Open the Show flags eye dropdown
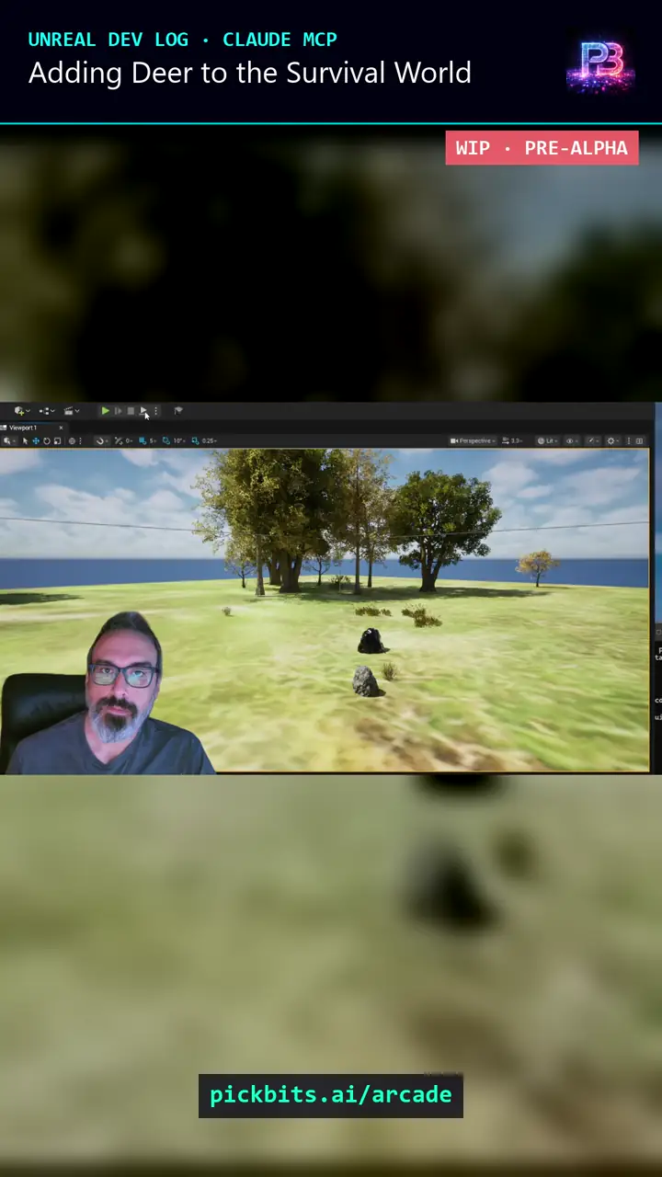The image size is (662, 1177). click(x=572, y=440)
